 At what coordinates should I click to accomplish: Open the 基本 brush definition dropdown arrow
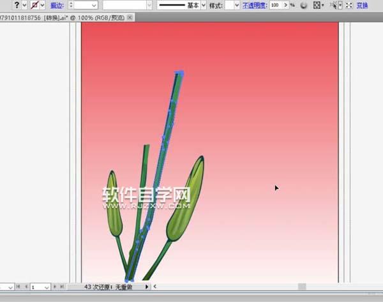[204, 5]
